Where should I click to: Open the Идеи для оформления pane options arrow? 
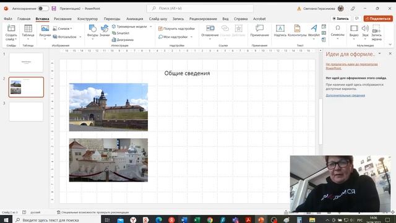tap(379, 54)
